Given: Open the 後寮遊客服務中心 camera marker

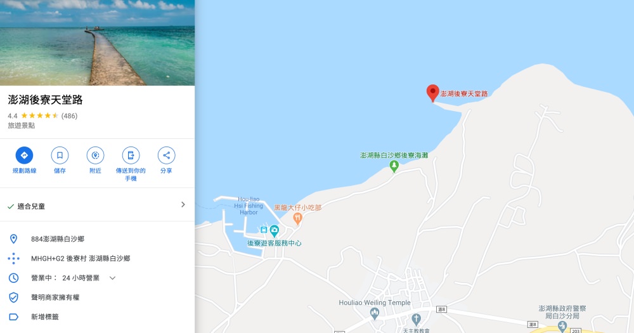Looking at the screenshot, I should (274, 231).
